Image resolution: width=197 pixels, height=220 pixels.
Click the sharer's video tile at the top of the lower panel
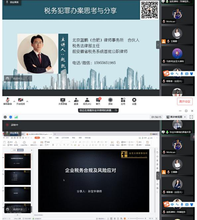[177, 127]
